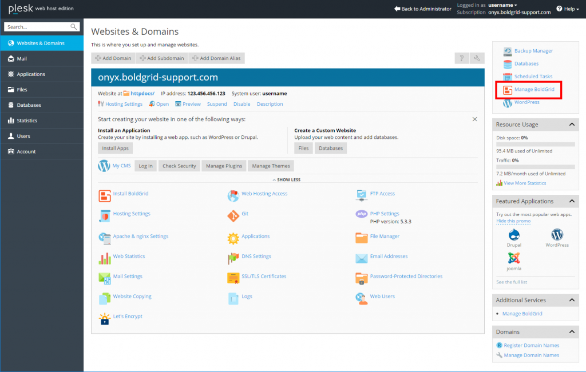Image resolution: width=586 pixels, height=372 pixels.
Task: Open the Web Users icon
Action: (x=362, y=299)
